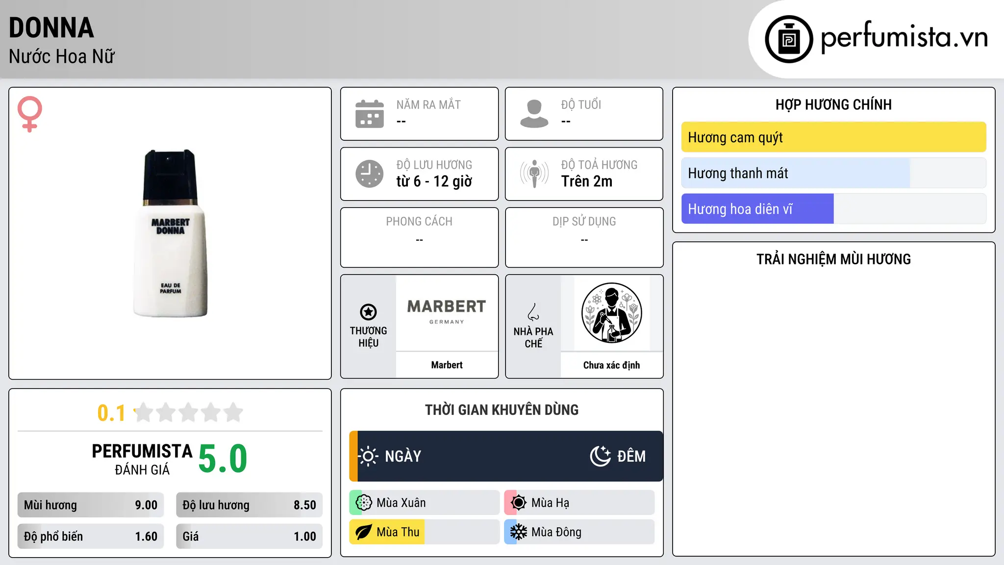Click the DONNA perfume title
The image size is (1004, 565).
click(51, 27)
